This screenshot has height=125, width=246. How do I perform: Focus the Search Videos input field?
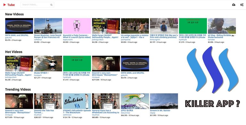(37, 5)
